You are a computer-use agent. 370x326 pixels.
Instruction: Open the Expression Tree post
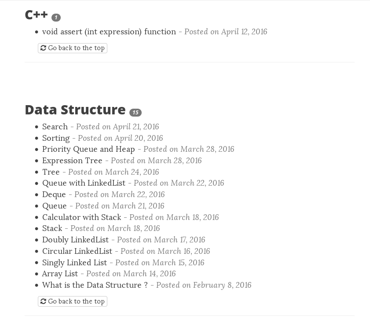click(72, 161)
